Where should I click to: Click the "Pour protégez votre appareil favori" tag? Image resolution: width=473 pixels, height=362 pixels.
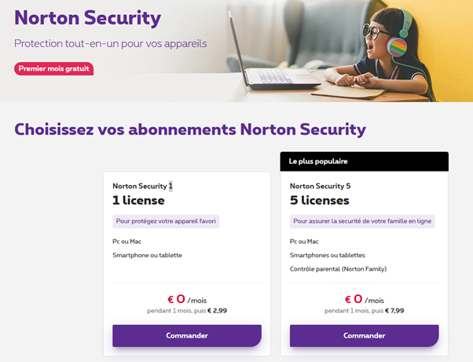coord(166,222)
